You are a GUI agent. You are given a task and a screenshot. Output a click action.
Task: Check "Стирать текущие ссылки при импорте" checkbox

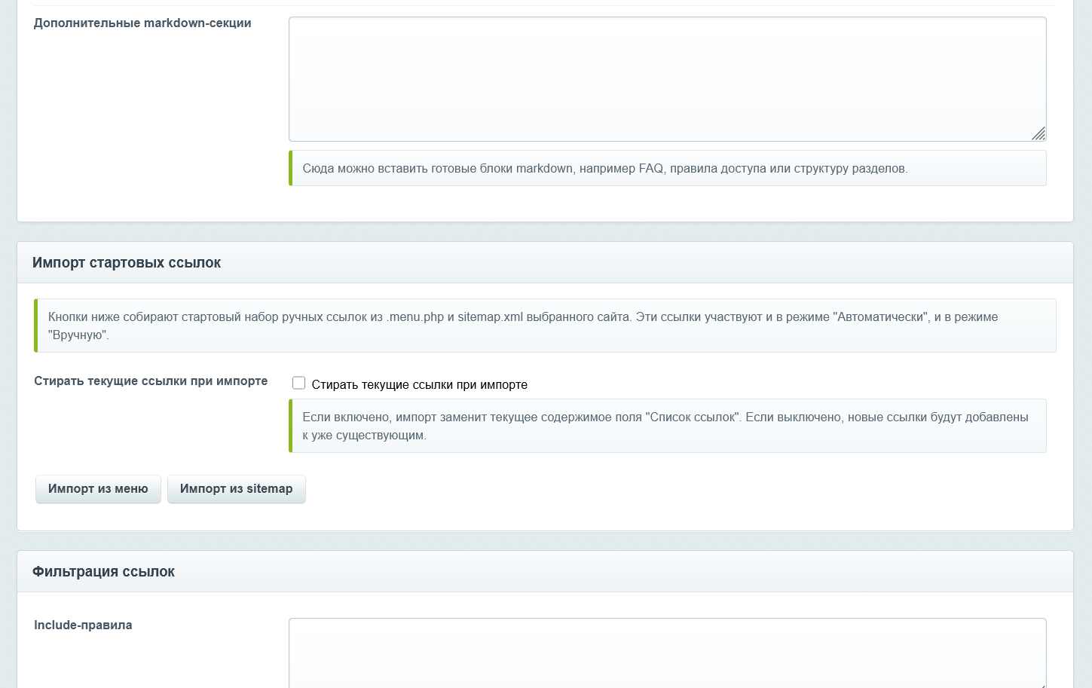click(298, 384)
